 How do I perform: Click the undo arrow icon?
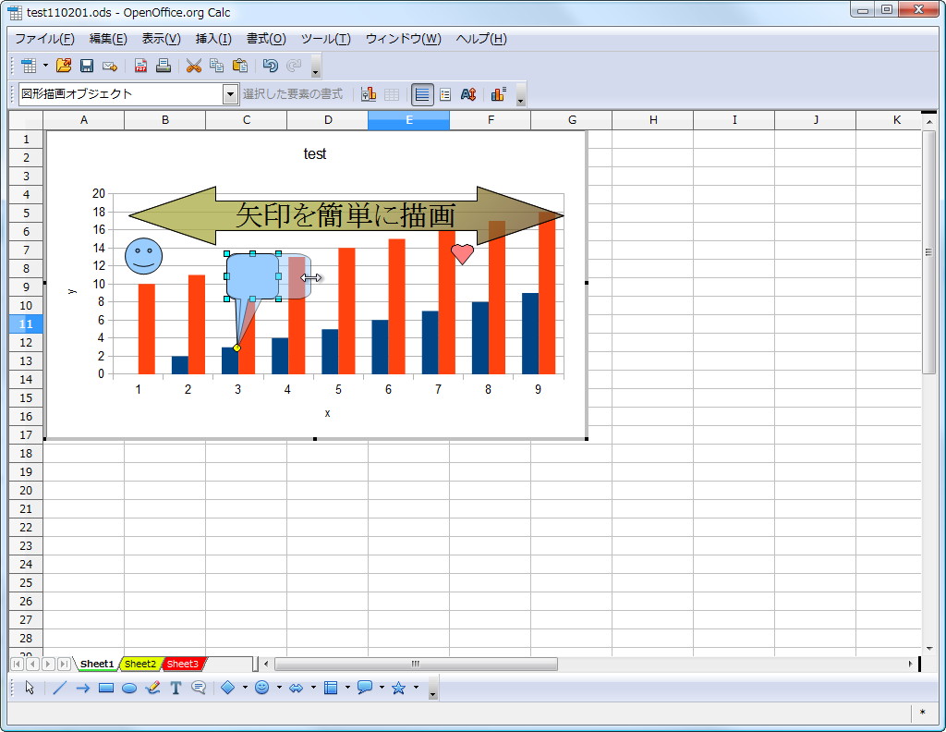click(x=271, y=66)
